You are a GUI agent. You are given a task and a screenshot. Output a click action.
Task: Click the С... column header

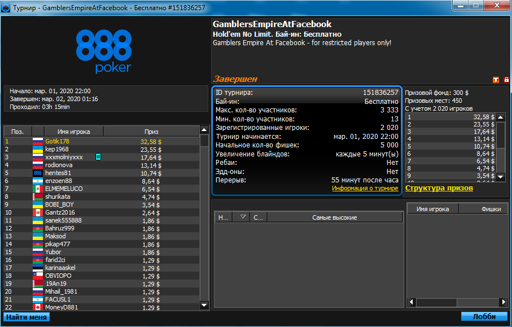(x=259, y=217)
